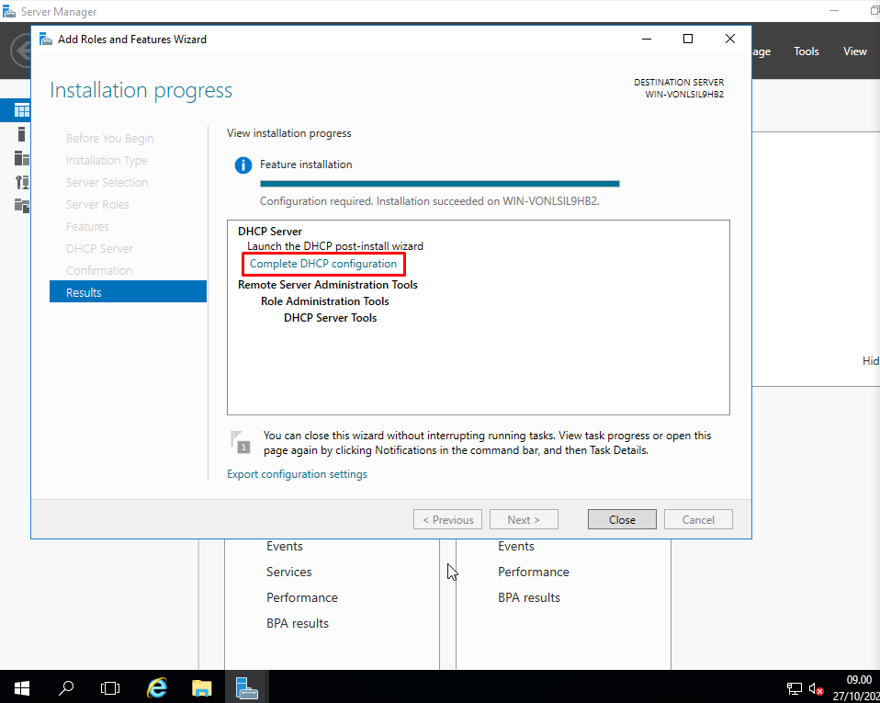Click Server Manager title bar icon
Image resolution: width=880 pixels, height=703 pixels.
[9, 11]
